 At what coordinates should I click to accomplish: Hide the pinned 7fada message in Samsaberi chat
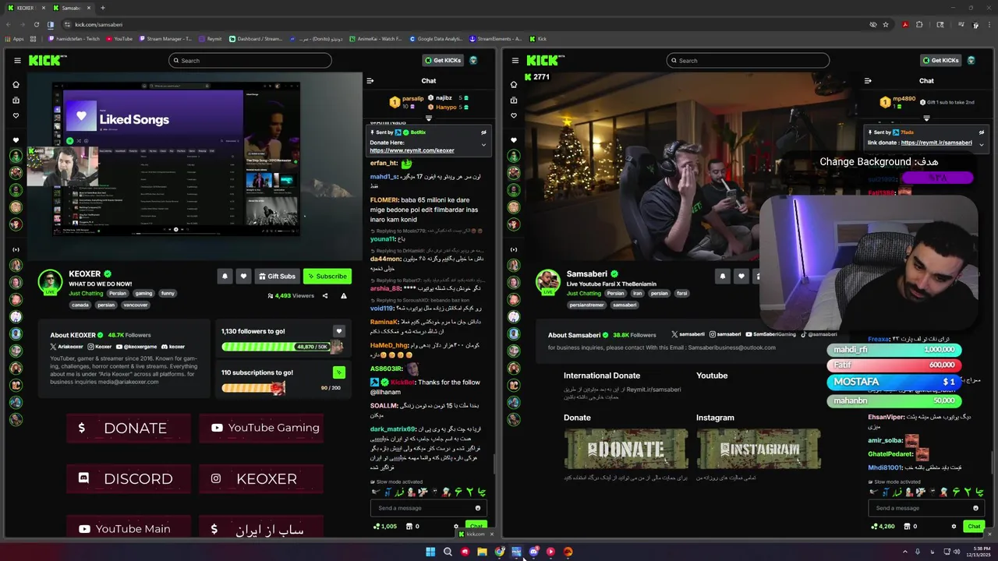pos(982,132)
